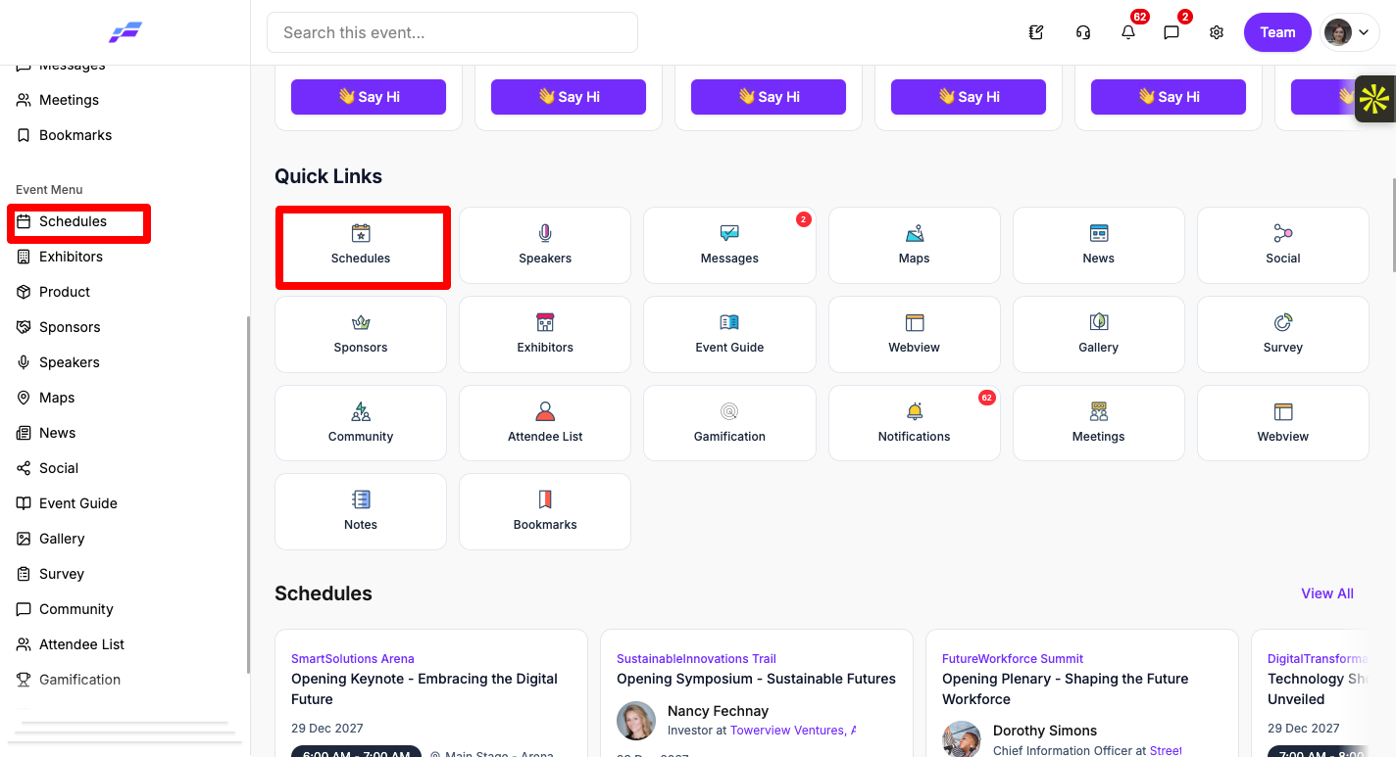Open the Community tile in Quick Links
Screen dimensions: 1396x757
click(361, 423)
